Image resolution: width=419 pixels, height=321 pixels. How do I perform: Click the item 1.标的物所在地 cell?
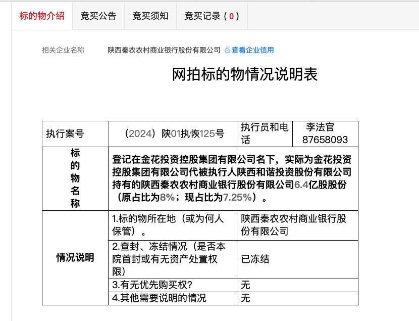173,225
